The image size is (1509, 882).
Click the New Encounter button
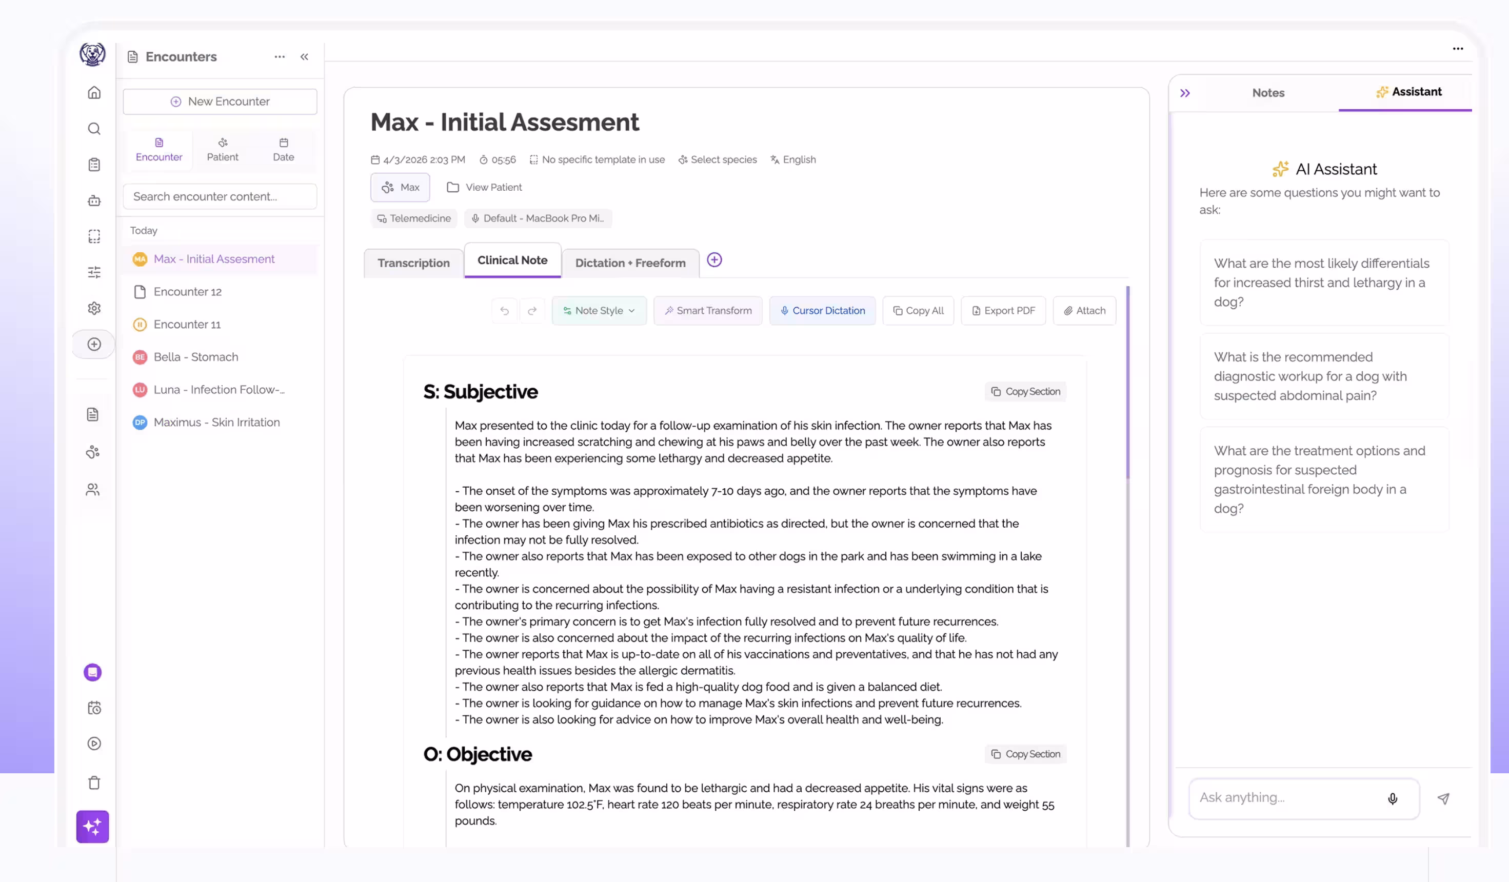[220, 101]
